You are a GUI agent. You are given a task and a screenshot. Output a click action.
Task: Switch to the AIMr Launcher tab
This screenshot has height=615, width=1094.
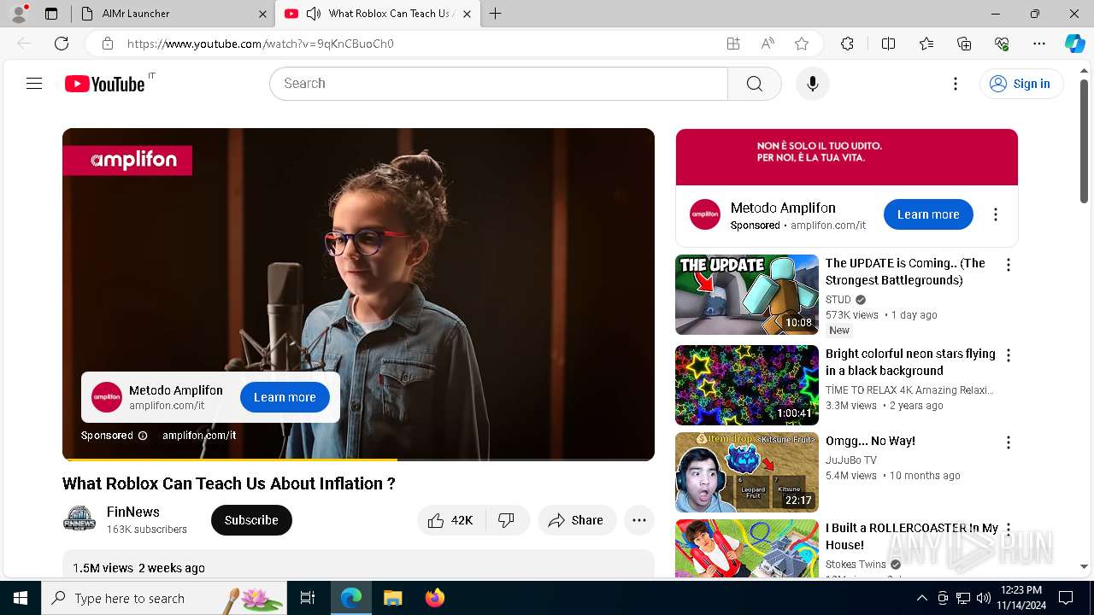[171, 14]
